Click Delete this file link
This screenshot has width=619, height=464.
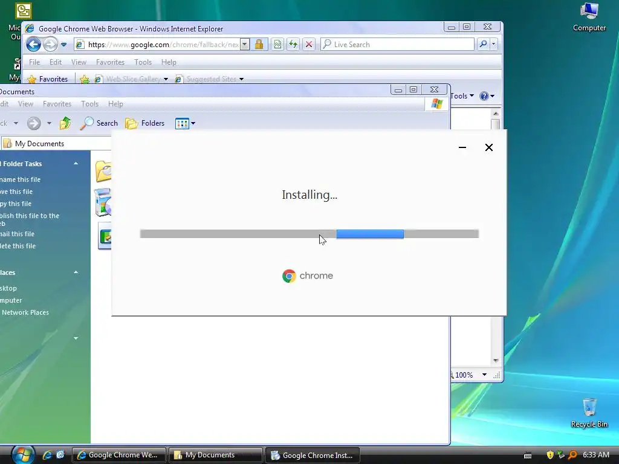(18, 246)
